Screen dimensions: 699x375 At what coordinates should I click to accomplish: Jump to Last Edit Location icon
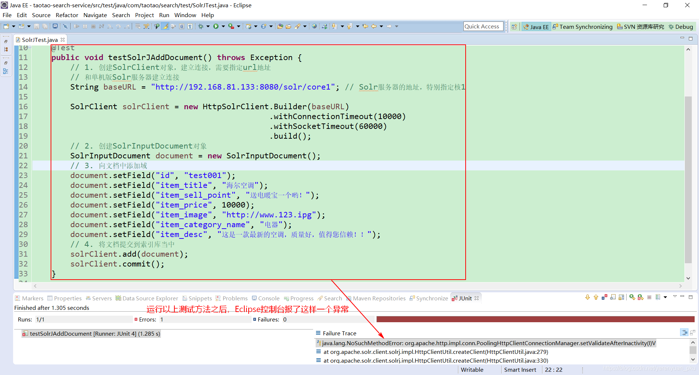365,26
